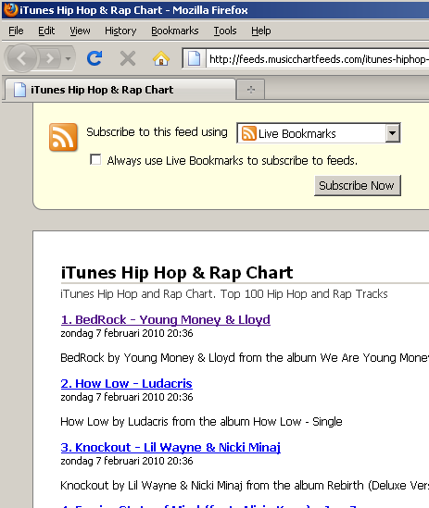Open the Tools menu
Viewport: 429px width, 508px height.
225,31
